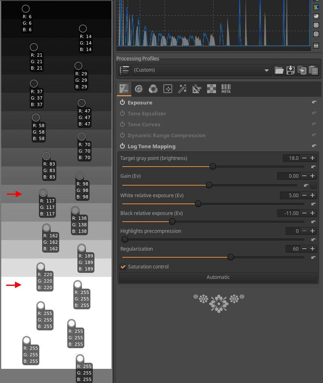Open the (Custom) processing profiles dropdown
Screen dimensions: 323x383
pos(201,70)
